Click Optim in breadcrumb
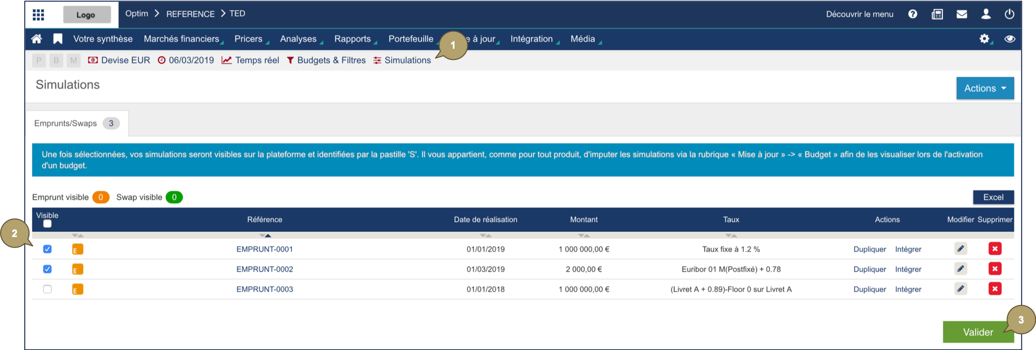Viewport: 1036px width, 350px height. [137, 14]
